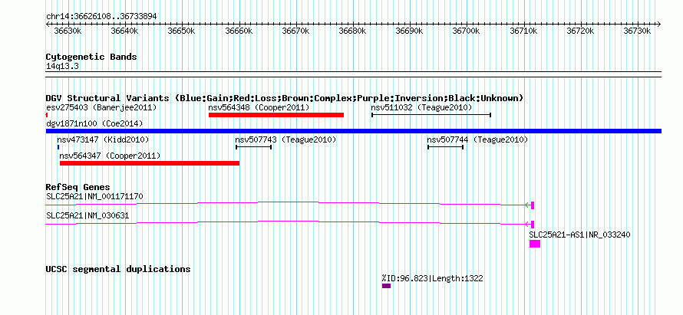Click the NM_030631 transcript exon arrow

click(x=530, y=225)
